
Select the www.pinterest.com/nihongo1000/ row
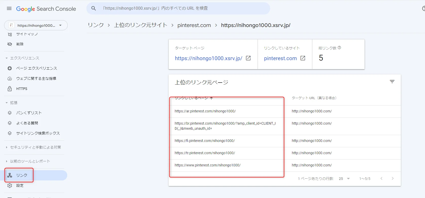tap(285, 165)
